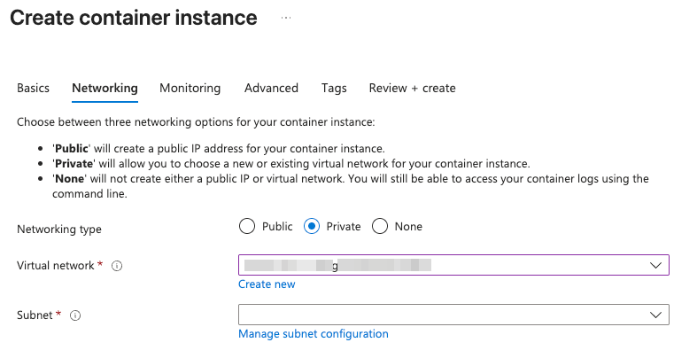Click the Networking type label
Screen dimensions: 697x358
(x=59, y=230)
